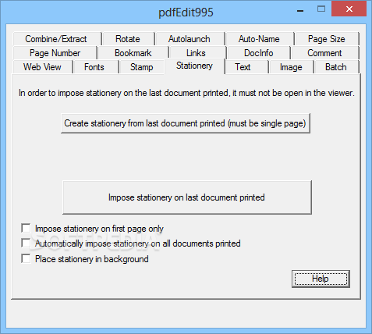Click the Stationery tab
372x334 pixels.
[x=195, y=66]
